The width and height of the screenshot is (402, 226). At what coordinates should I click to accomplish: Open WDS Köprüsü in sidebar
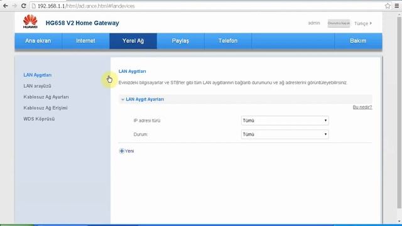[39, 119]
